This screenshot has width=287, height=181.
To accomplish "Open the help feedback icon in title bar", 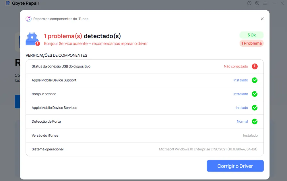I will click(249, 3).
